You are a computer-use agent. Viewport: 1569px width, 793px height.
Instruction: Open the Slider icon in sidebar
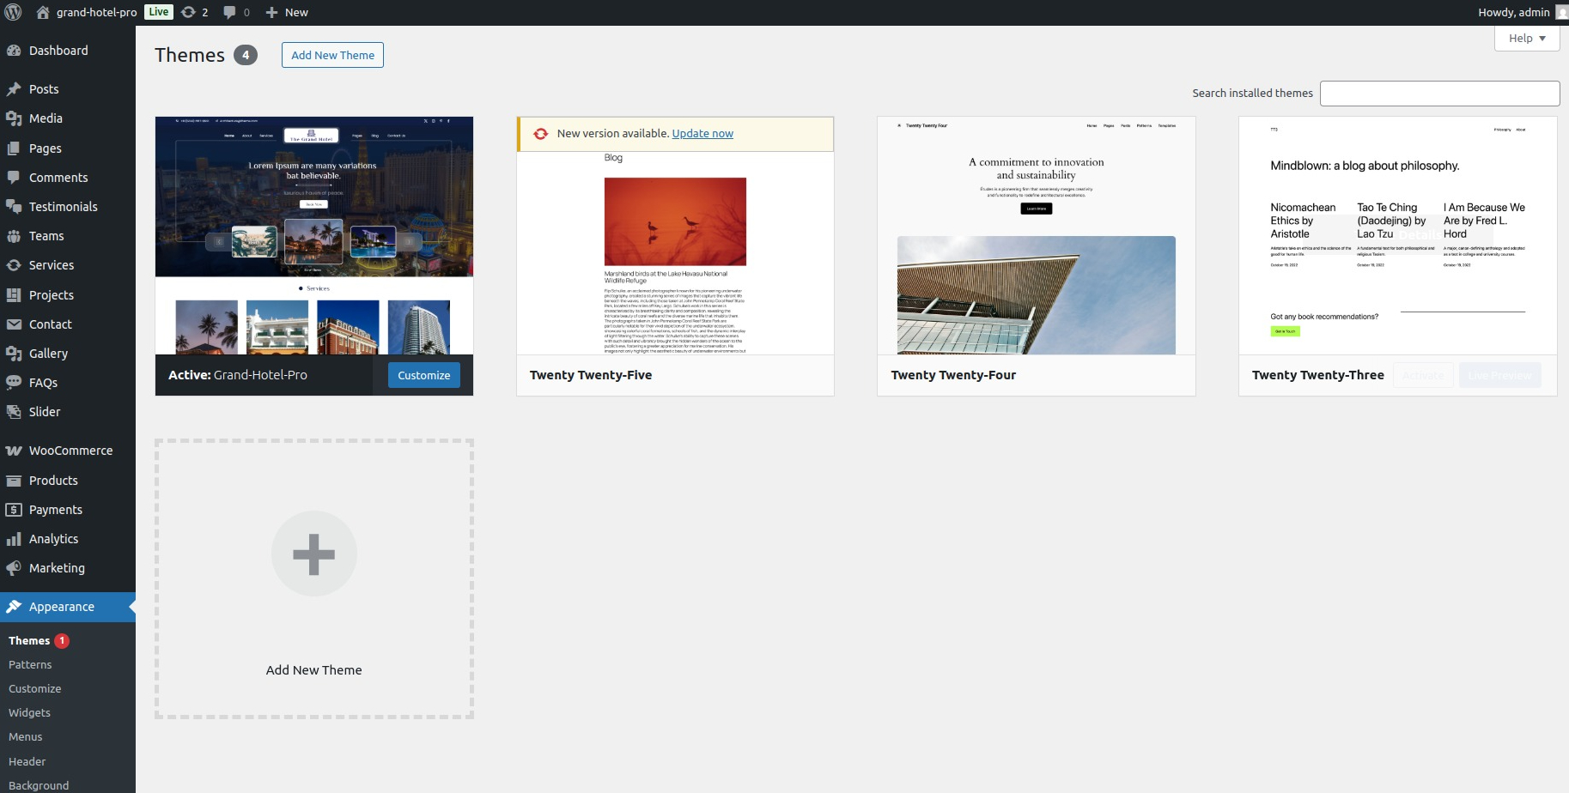point(14,411)
